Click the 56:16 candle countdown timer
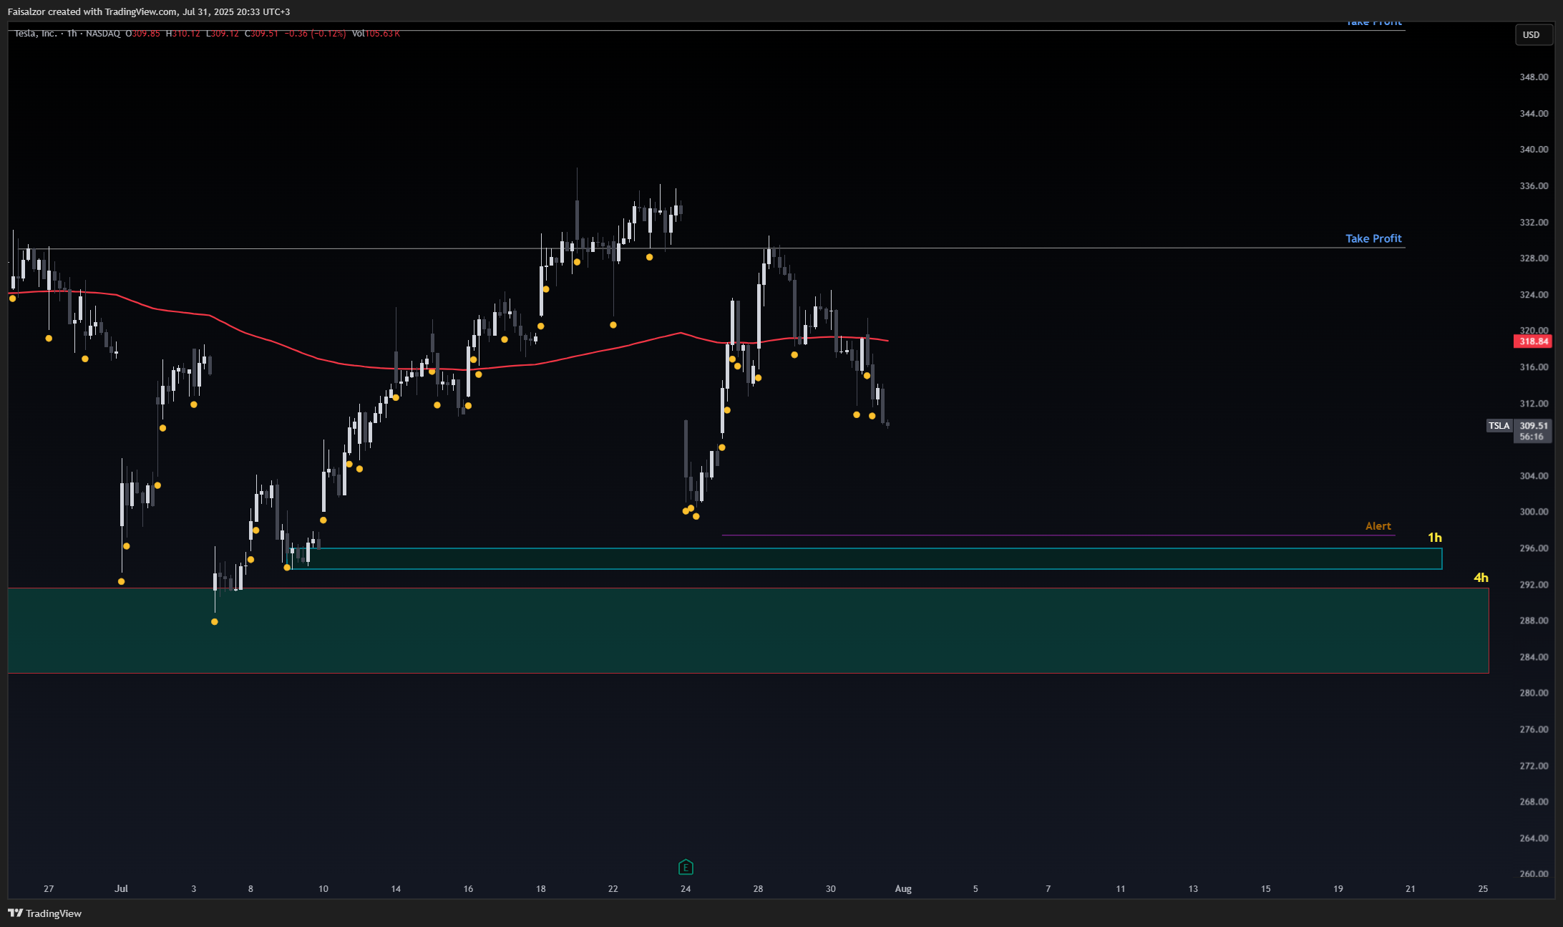The width and height of the screenshot is (1563, 927). [x=1533, y=437]
